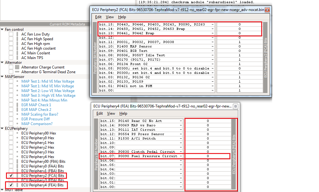Click the Alternator Charge Current table icon
319x192 pixels.
pos(17,67)
